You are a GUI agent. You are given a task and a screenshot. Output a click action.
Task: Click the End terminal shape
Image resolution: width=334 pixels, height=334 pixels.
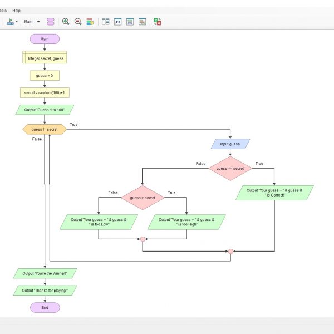[45, 307]
